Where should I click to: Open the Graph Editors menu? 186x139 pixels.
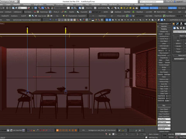coord(39,5)
